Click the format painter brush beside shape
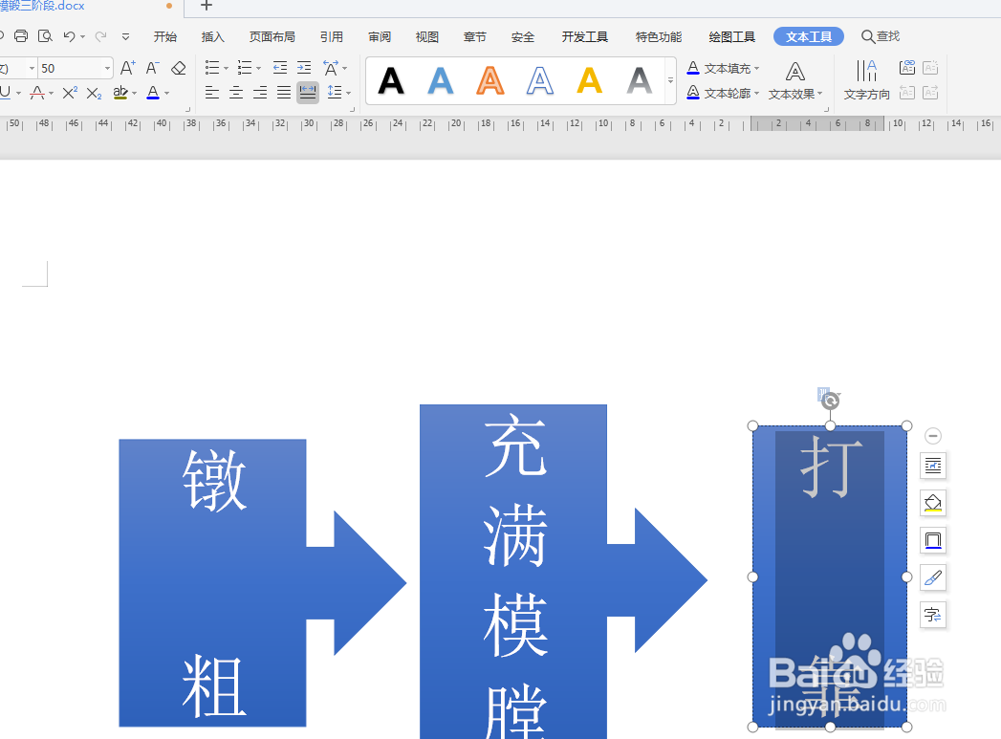1001x739 pixels. pos(933,577)
